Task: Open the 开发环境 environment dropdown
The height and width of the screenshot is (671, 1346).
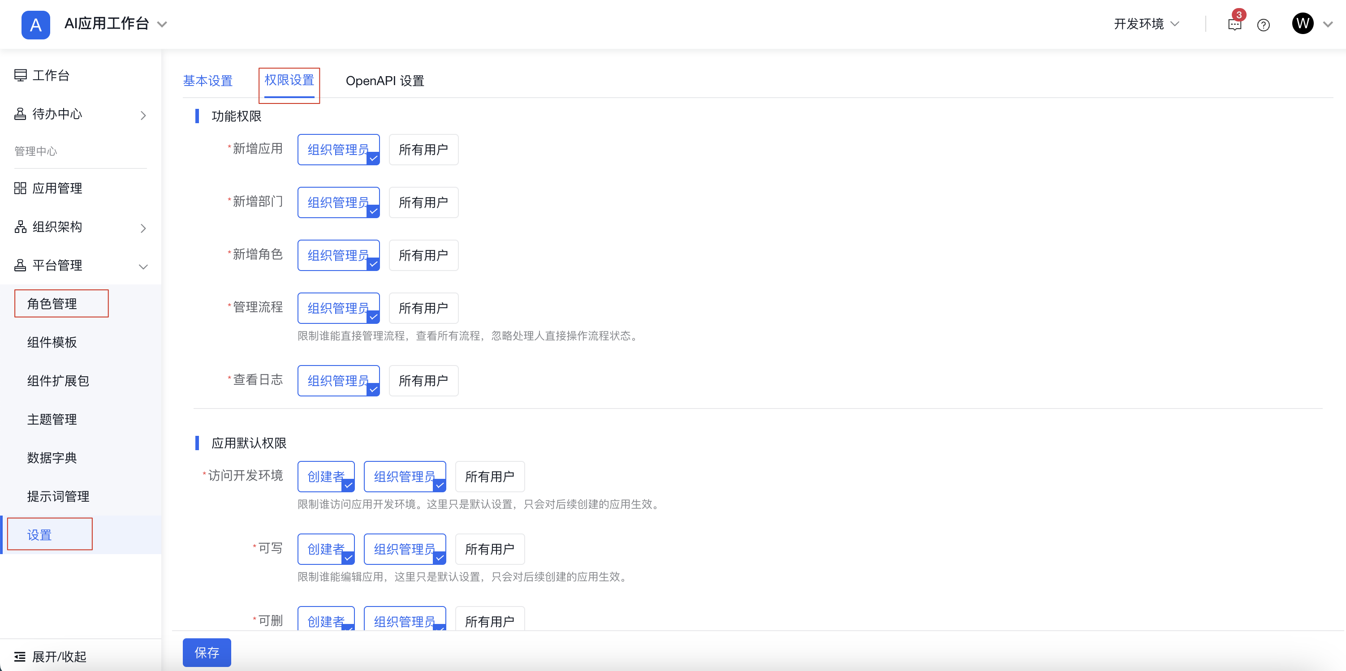Action: (1147, 24)
